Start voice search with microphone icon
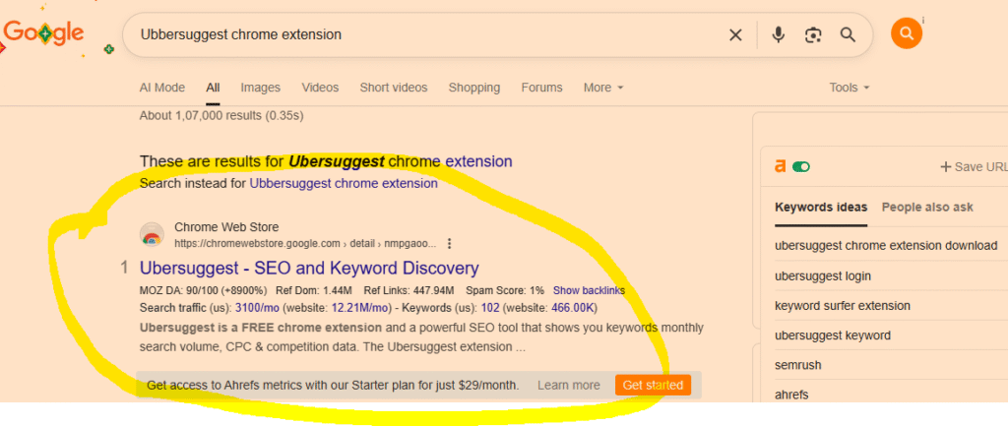Viewport: 1008px width, 426px height. (778, 34)
